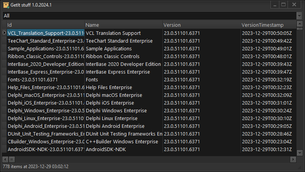The image size is (305, 172).
Task: Select the Ribbon_Classic_Controls Id cell
Action: coord(46,56)
